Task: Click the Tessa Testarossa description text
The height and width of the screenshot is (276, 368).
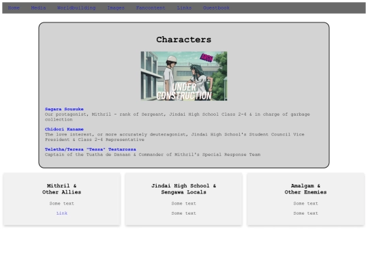Action: coord(153,155)
